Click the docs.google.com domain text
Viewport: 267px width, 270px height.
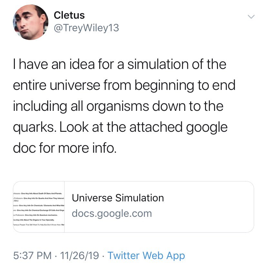tap(112, 213)
